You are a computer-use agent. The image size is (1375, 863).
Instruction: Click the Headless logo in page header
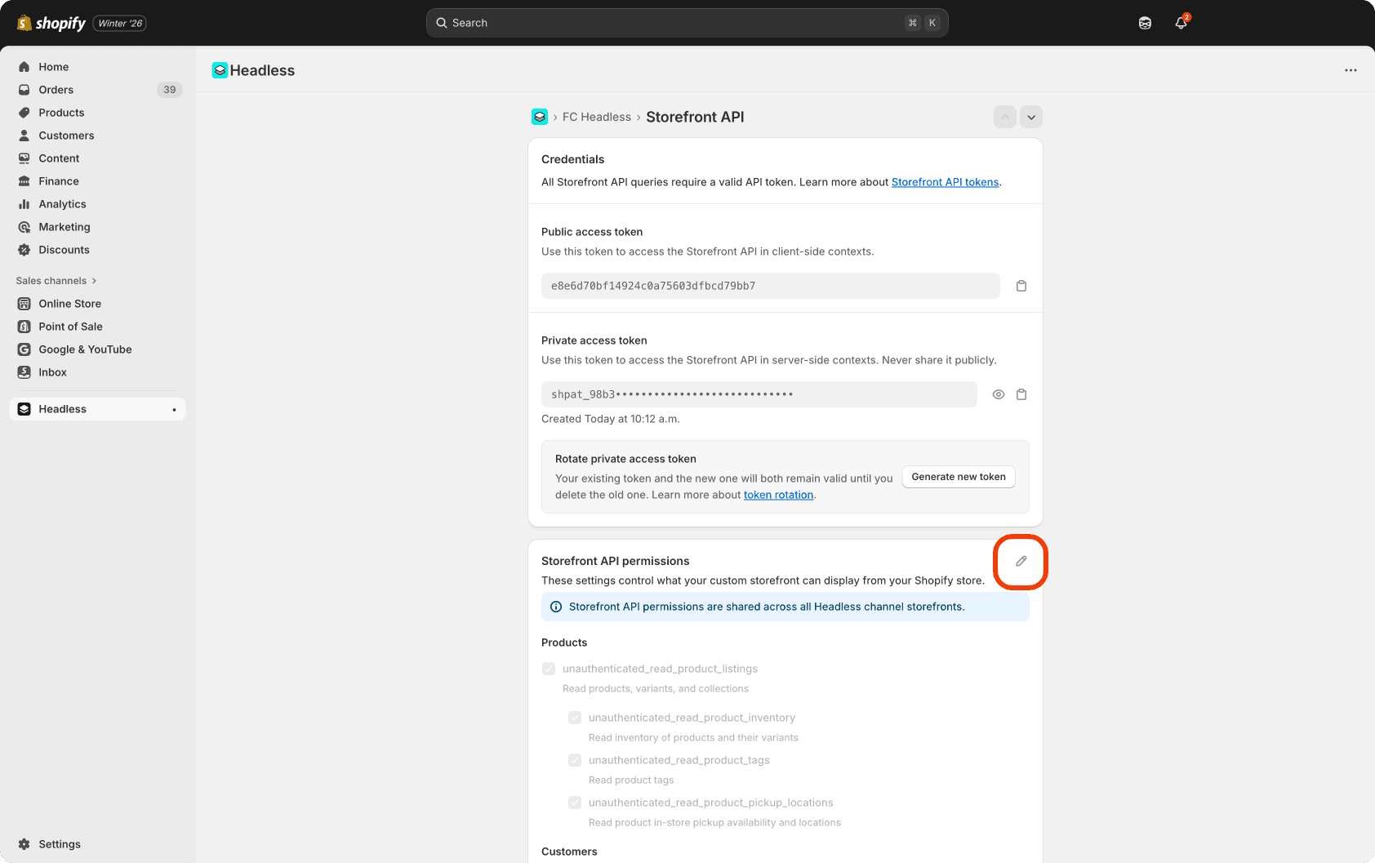220,70
